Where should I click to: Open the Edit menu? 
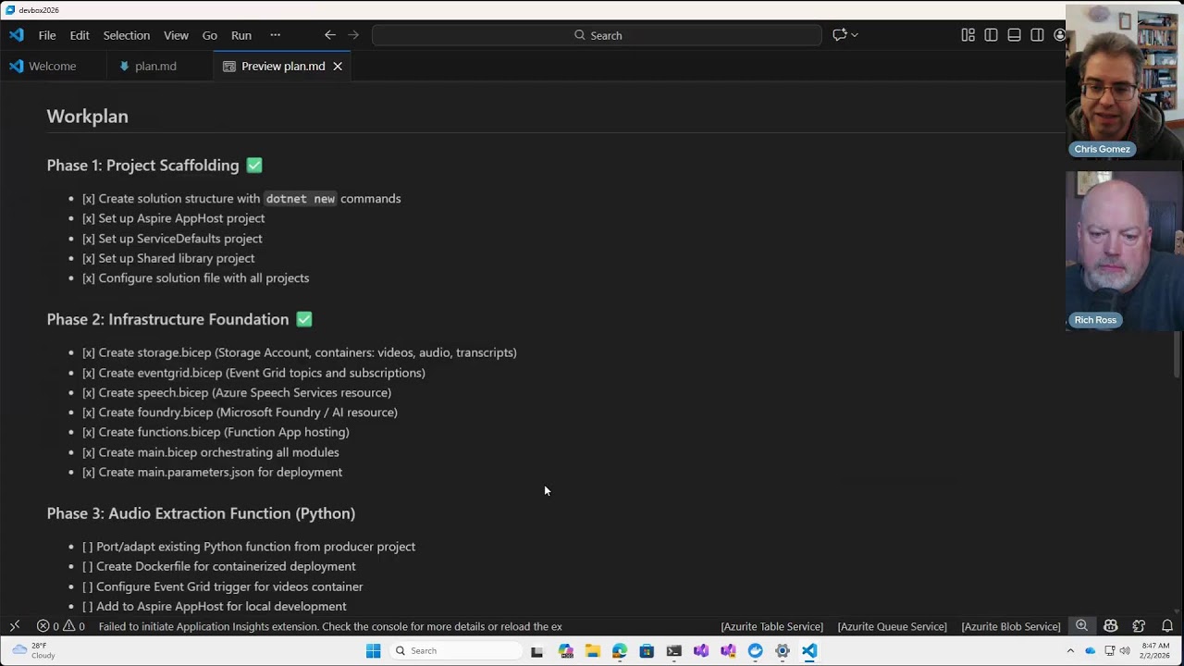tap(80, 35)
